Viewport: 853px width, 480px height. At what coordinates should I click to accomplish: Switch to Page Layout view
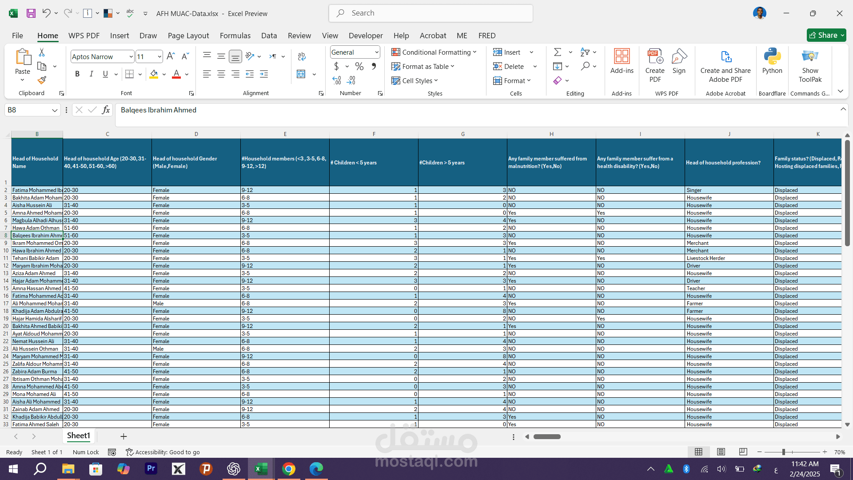coord(721,452)
